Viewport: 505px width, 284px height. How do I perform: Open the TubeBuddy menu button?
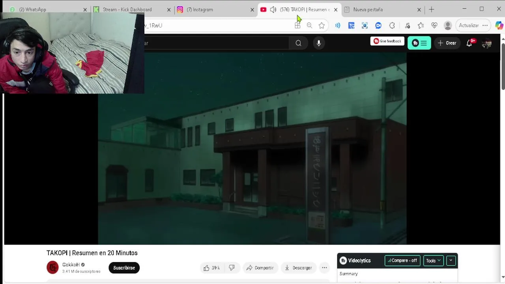click(419, 43)
